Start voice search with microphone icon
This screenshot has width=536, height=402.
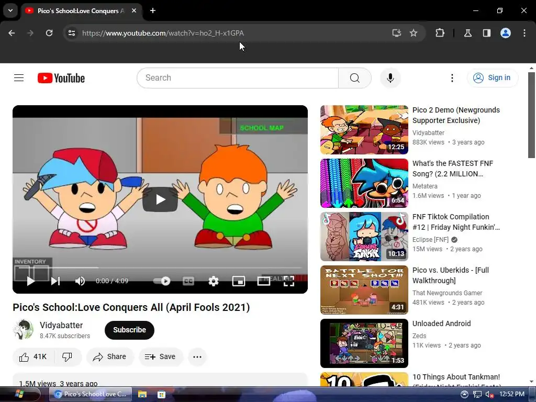point(390,78)
